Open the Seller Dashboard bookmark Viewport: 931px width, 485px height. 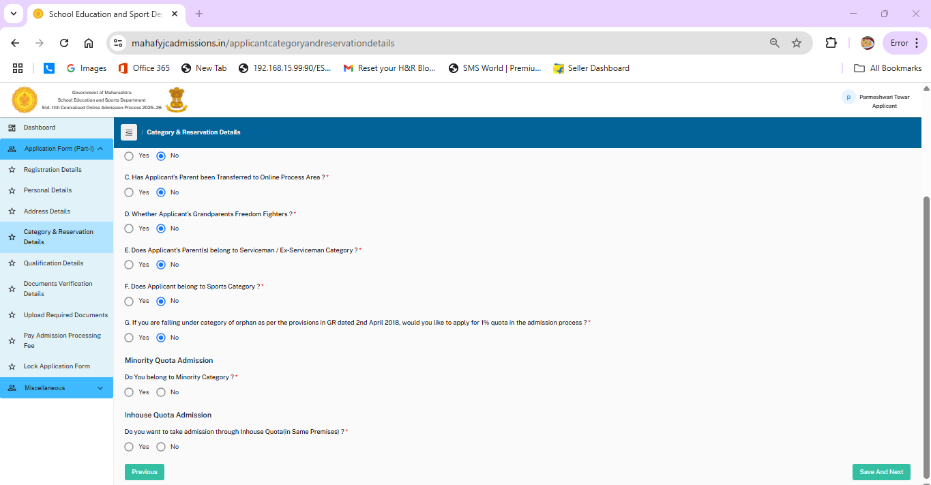[x=591, y=68]
